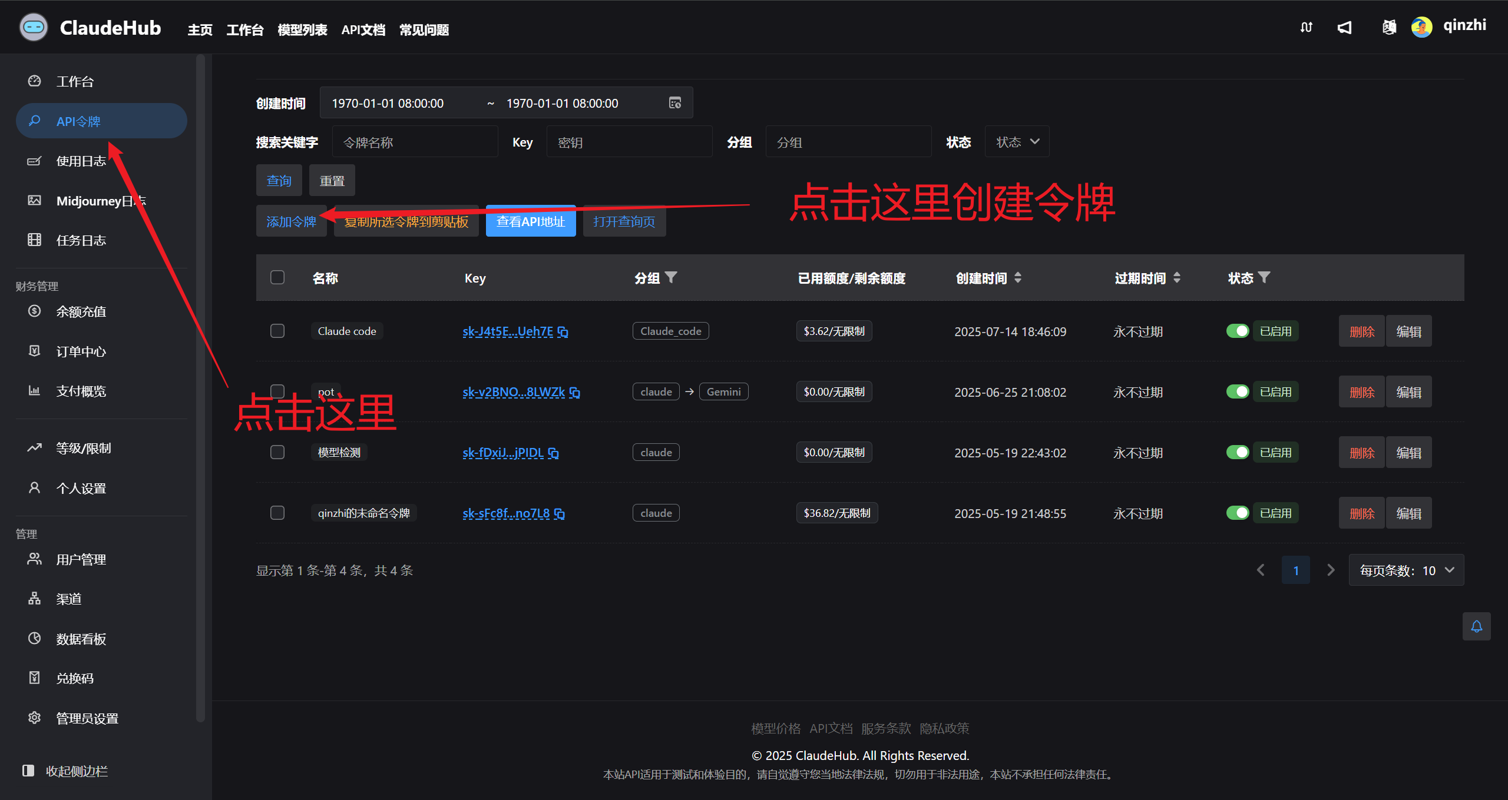Open the calendar date picker icon

(675, 103)
